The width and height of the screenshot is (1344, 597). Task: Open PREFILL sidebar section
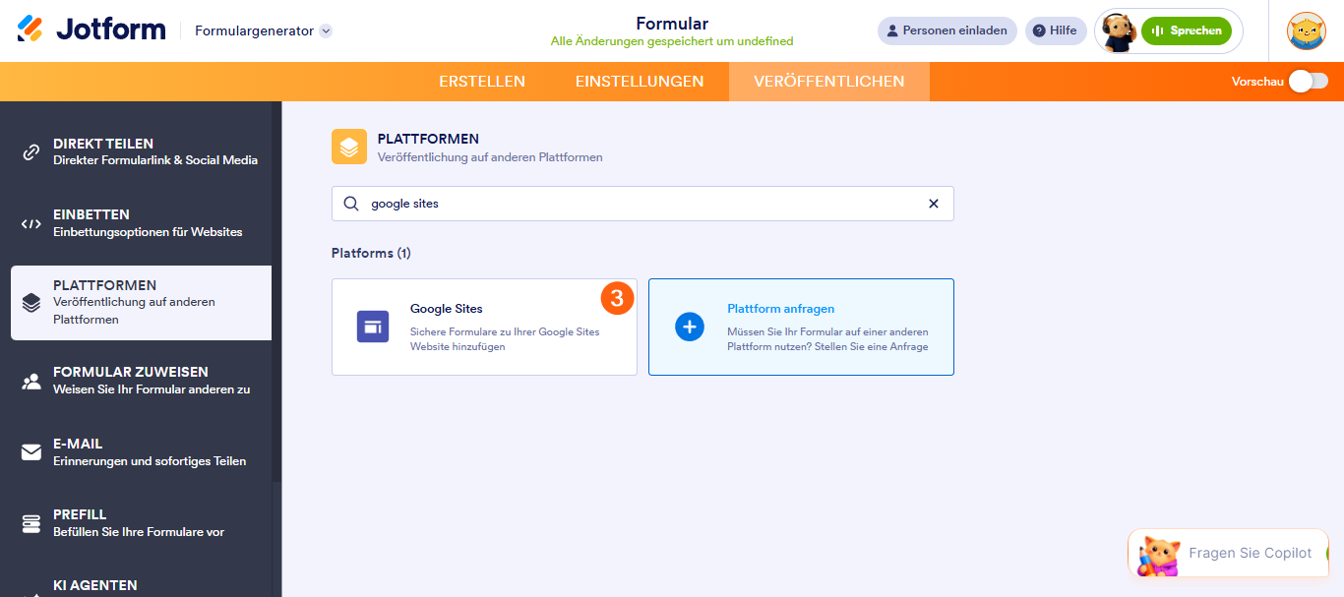click(x=141, y=523)
